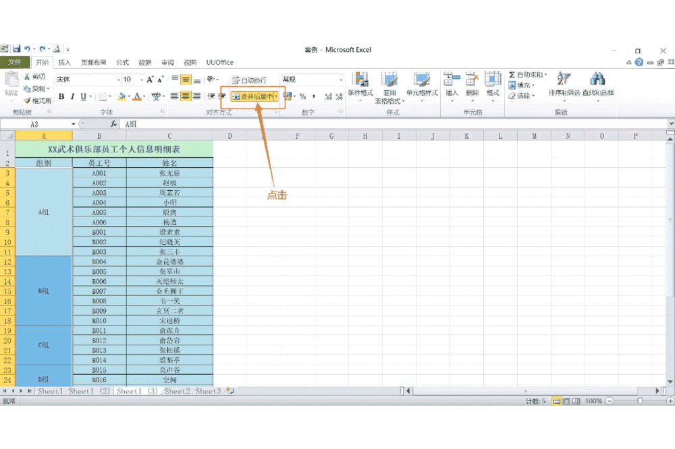Screen dimensions: 675x449
Task: Click the insert function fx icon
Action: click(x=113, y=124)
